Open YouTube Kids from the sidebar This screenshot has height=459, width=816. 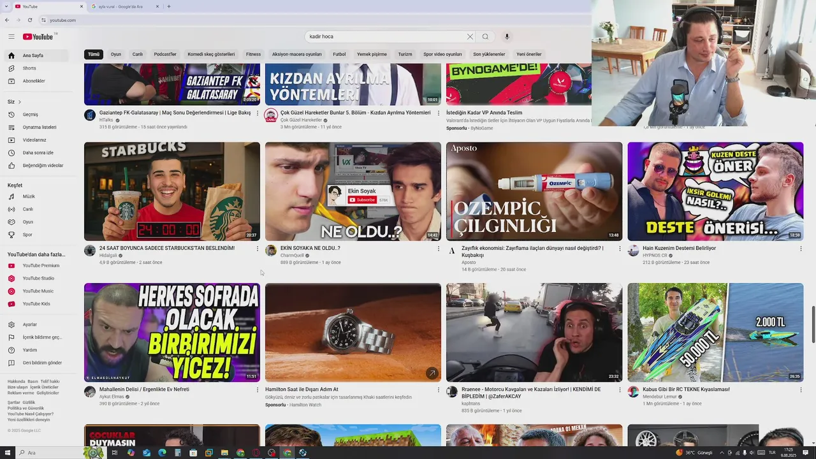coord(36,303)
